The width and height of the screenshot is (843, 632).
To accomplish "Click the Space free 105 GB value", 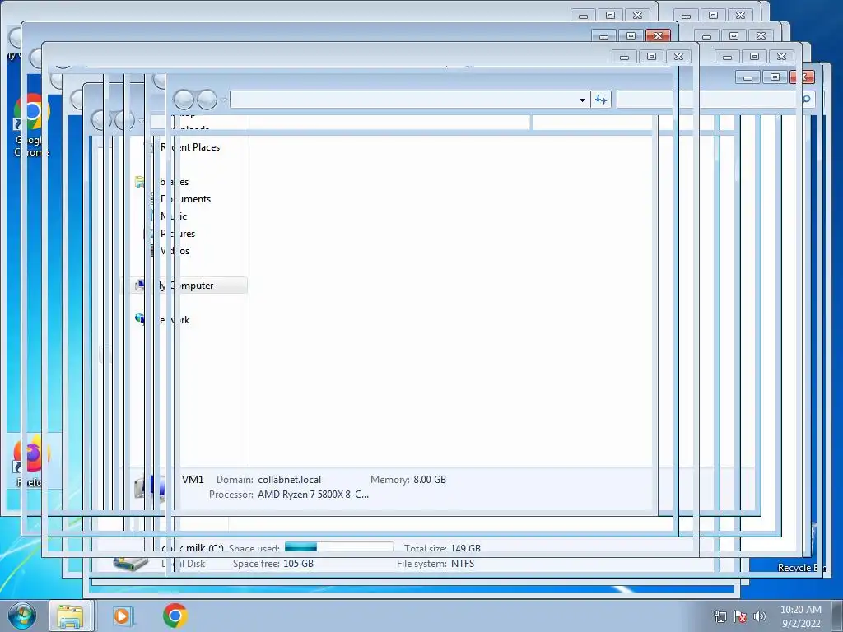I will 298,564.
